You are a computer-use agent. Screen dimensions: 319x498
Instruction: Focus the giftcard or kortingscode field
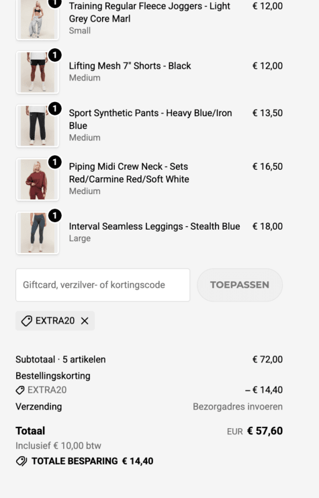(103, 285)
